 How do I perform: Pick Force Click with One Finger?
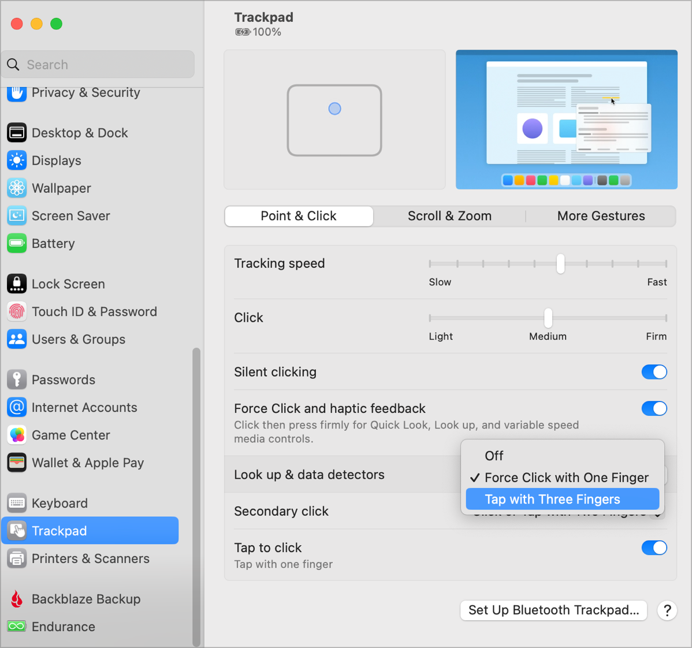tap(566, 478)
